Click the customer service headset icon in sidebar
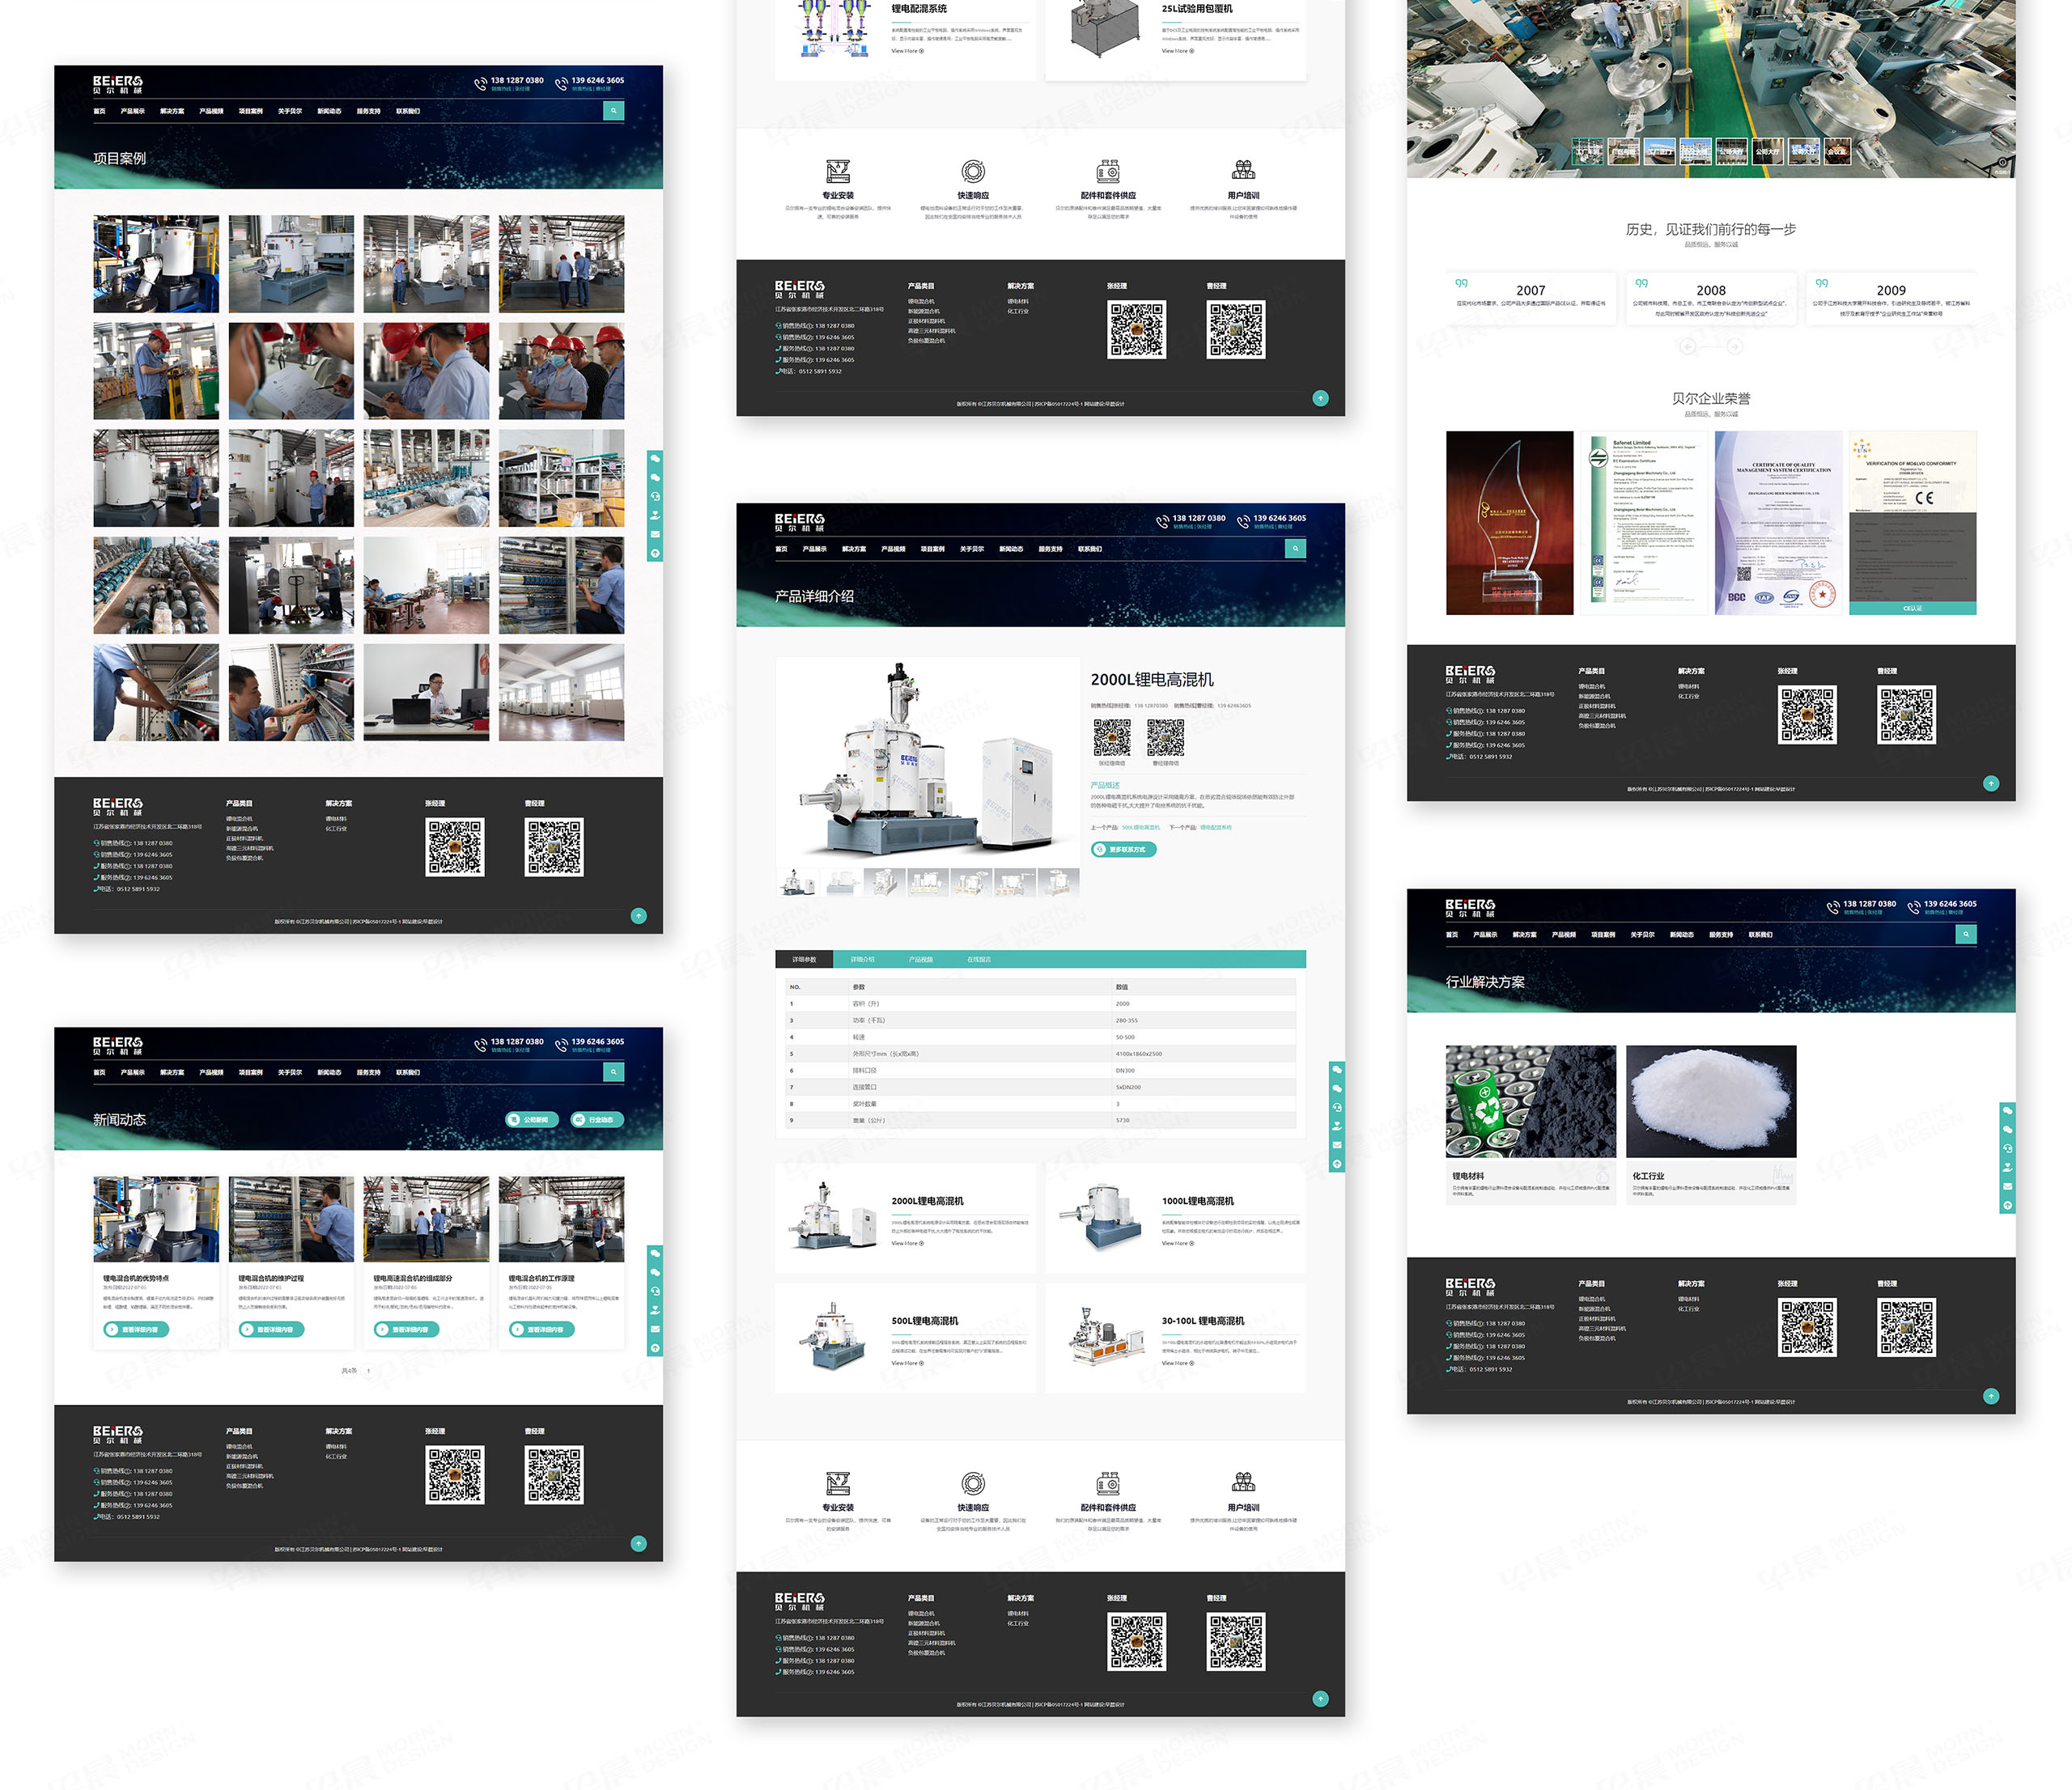This screenshot has width=2072, height=1790. pyautogui.click(x=1337, y=1107)
